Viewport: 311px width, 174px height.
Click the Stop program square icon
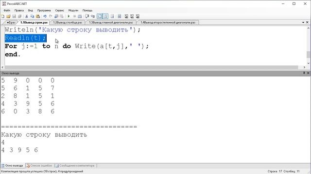tap(74, 16)
